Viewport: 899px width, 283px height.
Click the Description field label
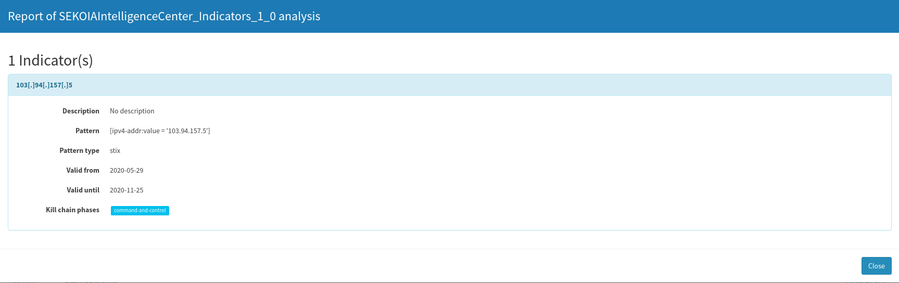click(x=81, y=111)
